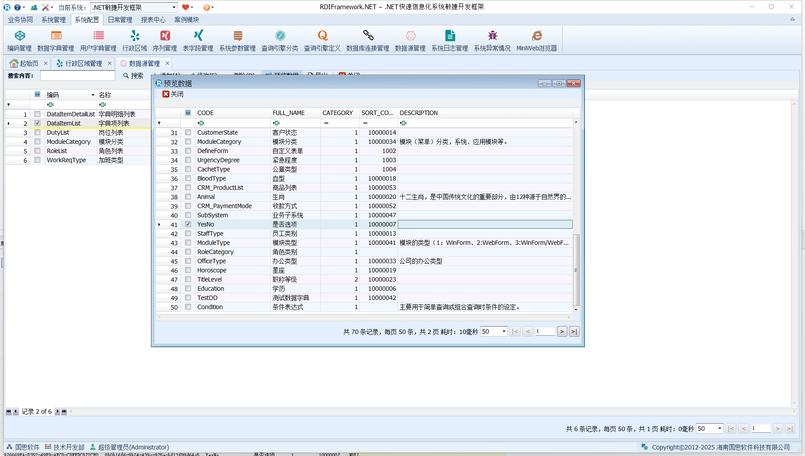The image size is (805, 456).
Task: Switch to the 行政区域管理 document tab
Action: (83, 63)
